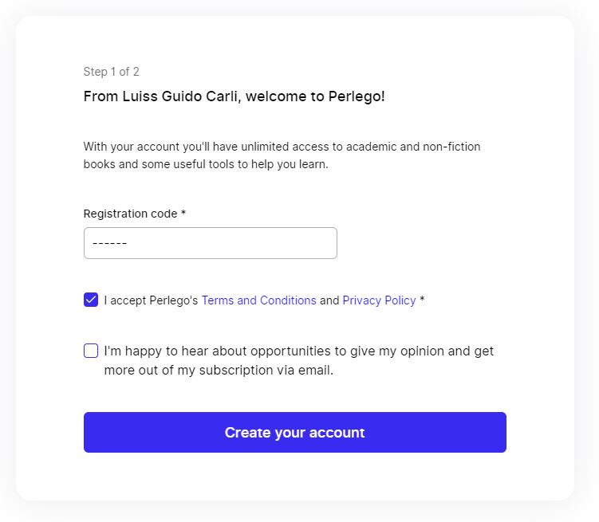Click the white checkmark icon in the blue checkbox

click(x=91, y=300)
